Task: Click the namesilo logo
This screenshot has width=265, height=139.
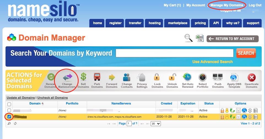Action: (x=43, y=12)
